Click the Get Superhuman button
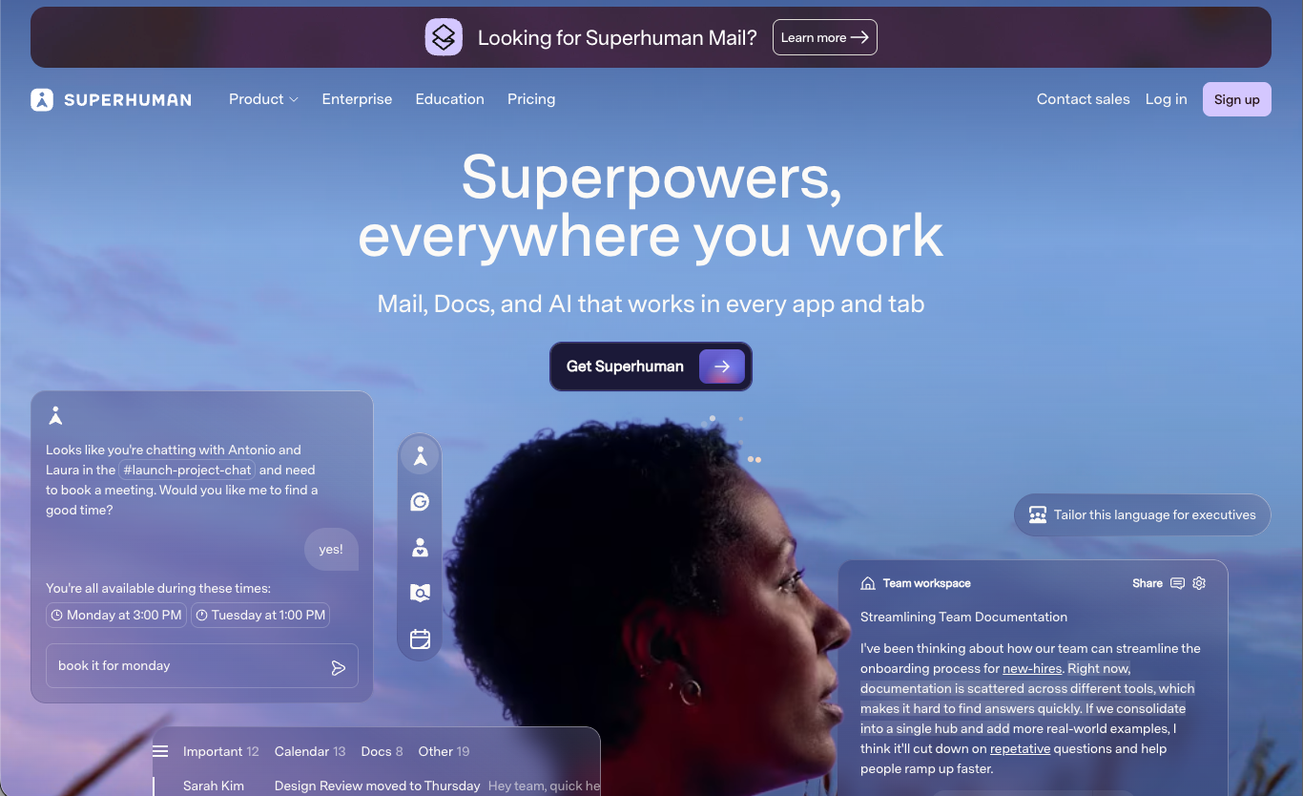The image size is (1303, 796). coord(651,367)
